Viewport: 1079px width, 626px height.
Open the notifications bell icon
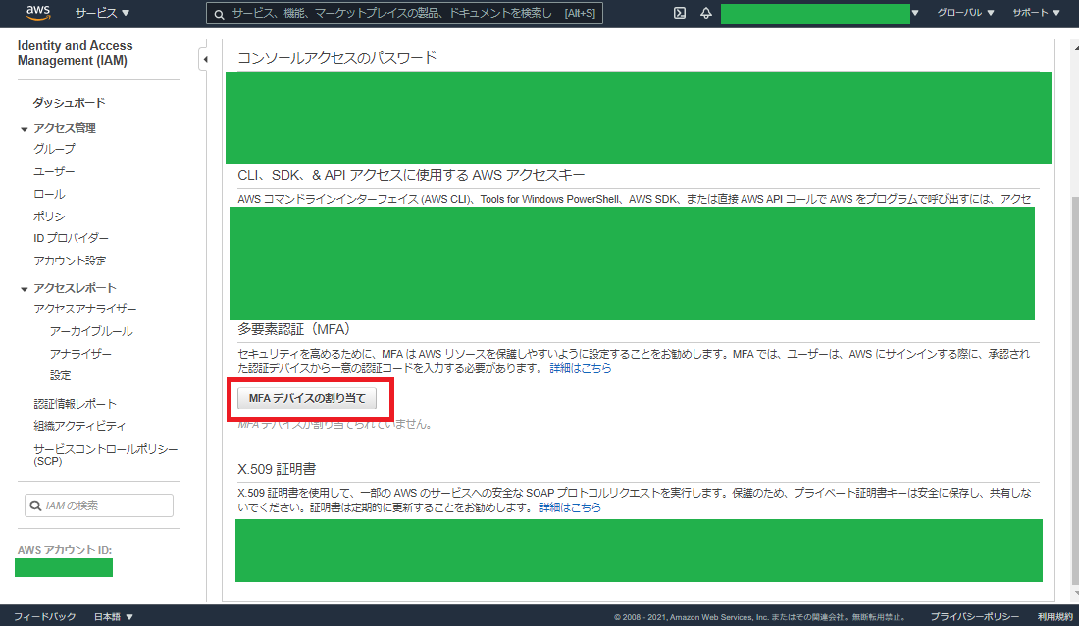point(706,13)
